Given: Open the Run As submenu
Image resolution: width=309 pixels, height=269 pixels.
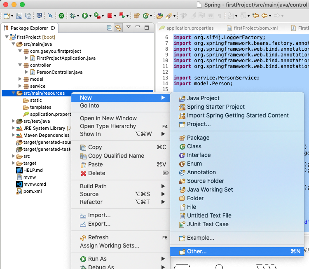Looking at the screenshot, I should [120, 259].
